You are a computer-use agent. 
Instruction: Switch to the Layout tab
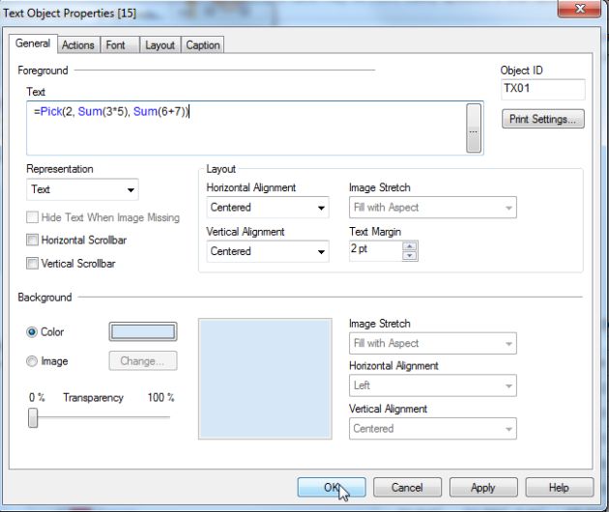[x=160, y=45]
